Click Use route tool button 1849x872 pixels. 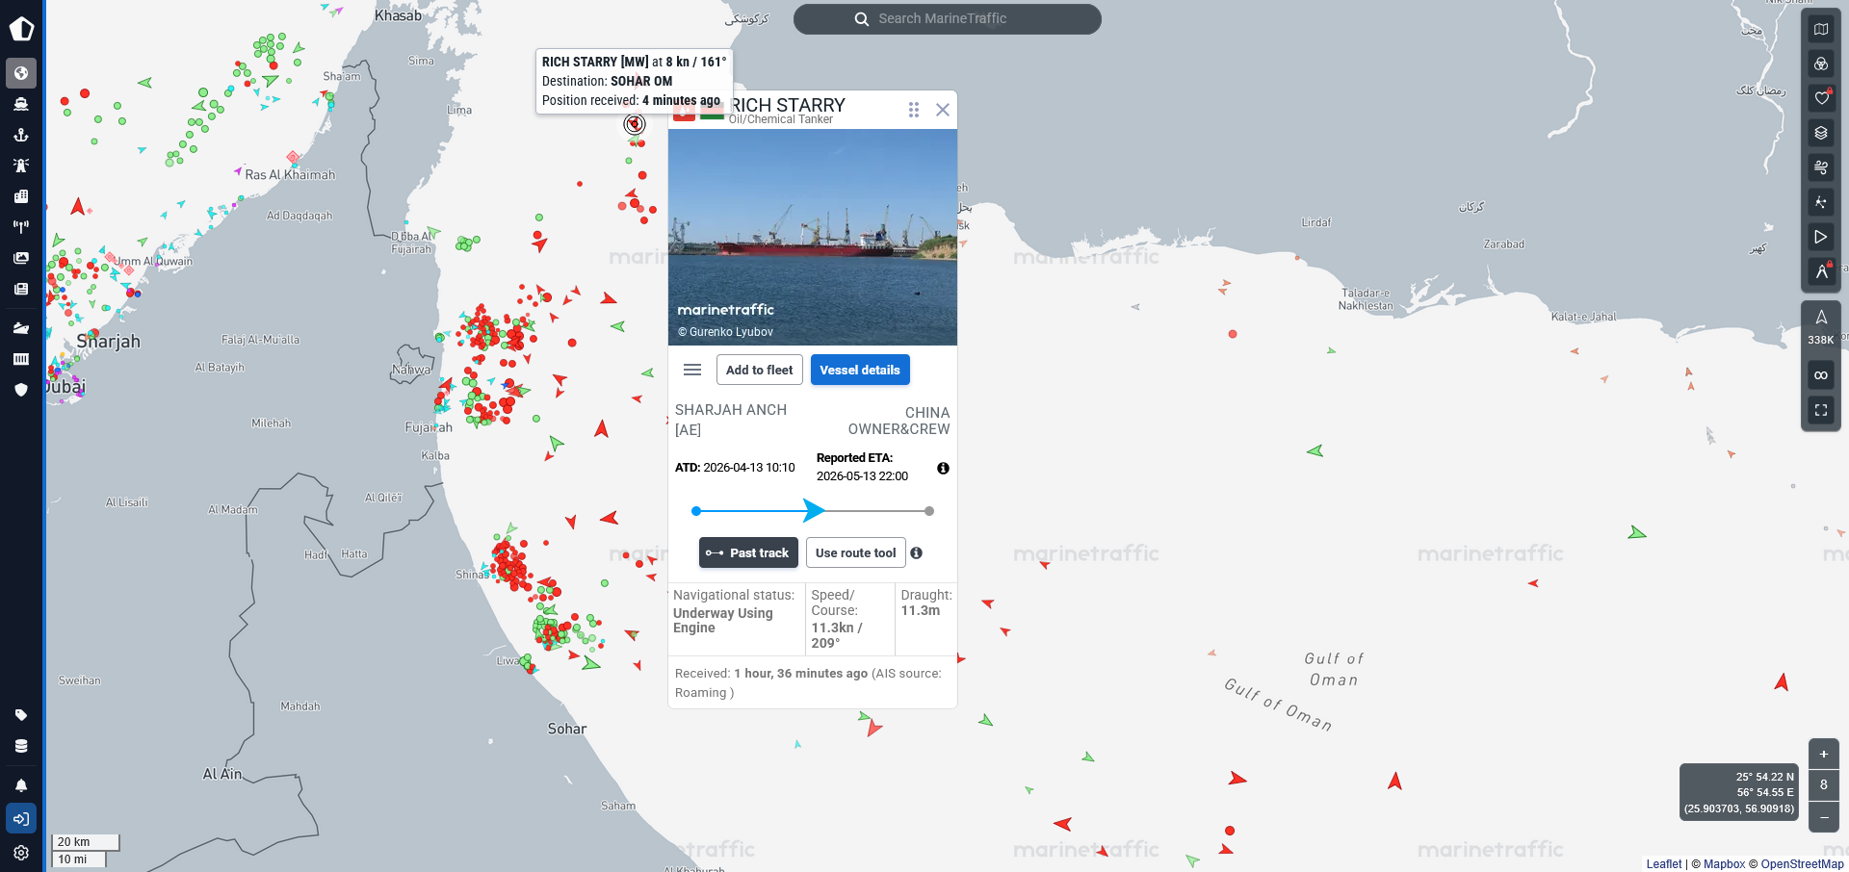(x=856, y=552)
